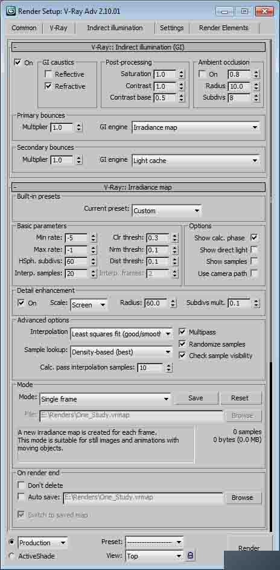Check the Don't delete option
This screenshot has width=280, height=570.
21,485
